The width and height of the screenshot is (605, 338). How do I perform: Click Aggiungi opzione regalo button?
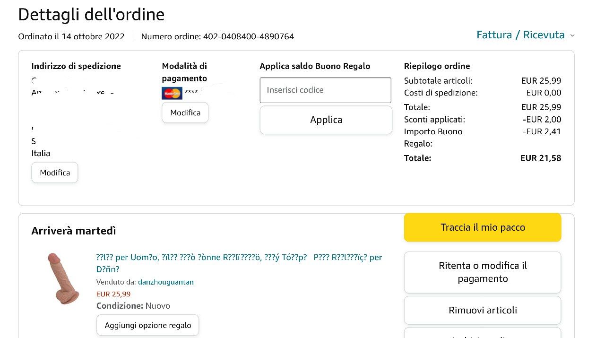[x=147, y=325]
